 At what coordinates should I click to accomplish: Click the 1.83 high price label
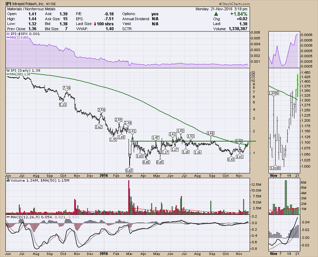(x=181, y=131)
